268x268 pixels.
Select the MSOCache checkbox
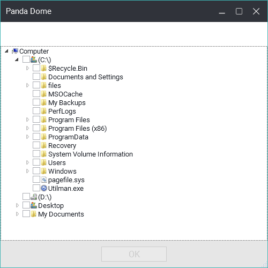(36, 94)
